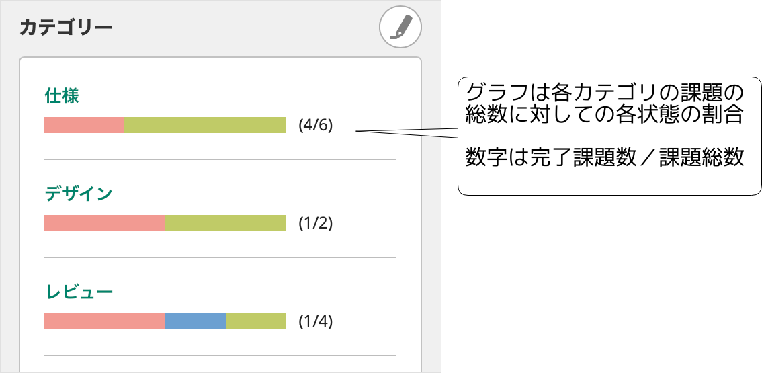The image size is (762, 373).
Task: Click the (1/2) count next to デザイン
Action: (x=315, y=223)
